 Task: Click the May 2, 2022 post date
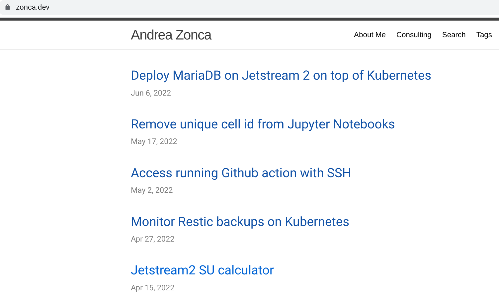(152, 190)
